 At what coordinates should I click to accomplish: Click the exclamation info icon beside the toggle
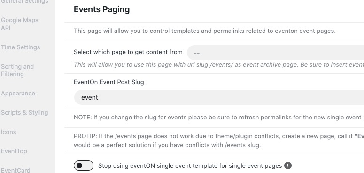point(287,165)
